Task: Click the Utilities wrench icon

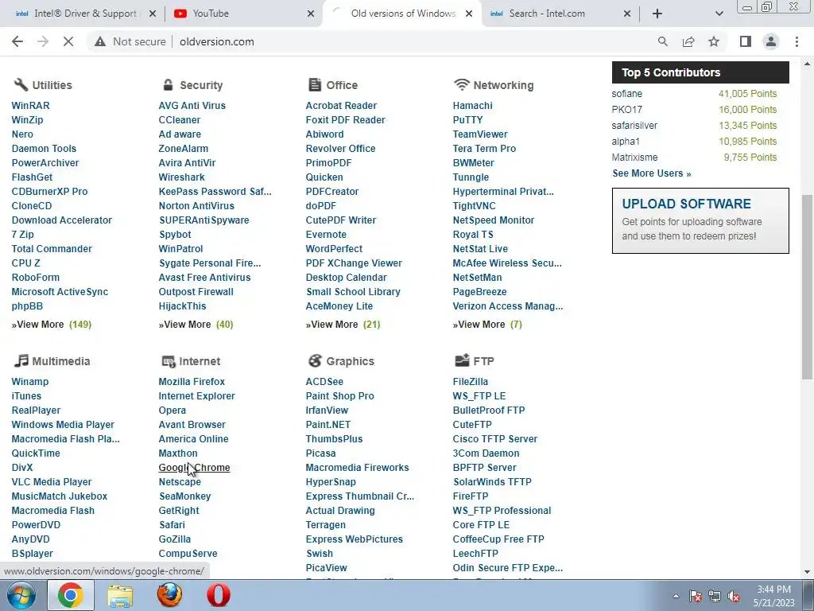Action: coord(20,84)
